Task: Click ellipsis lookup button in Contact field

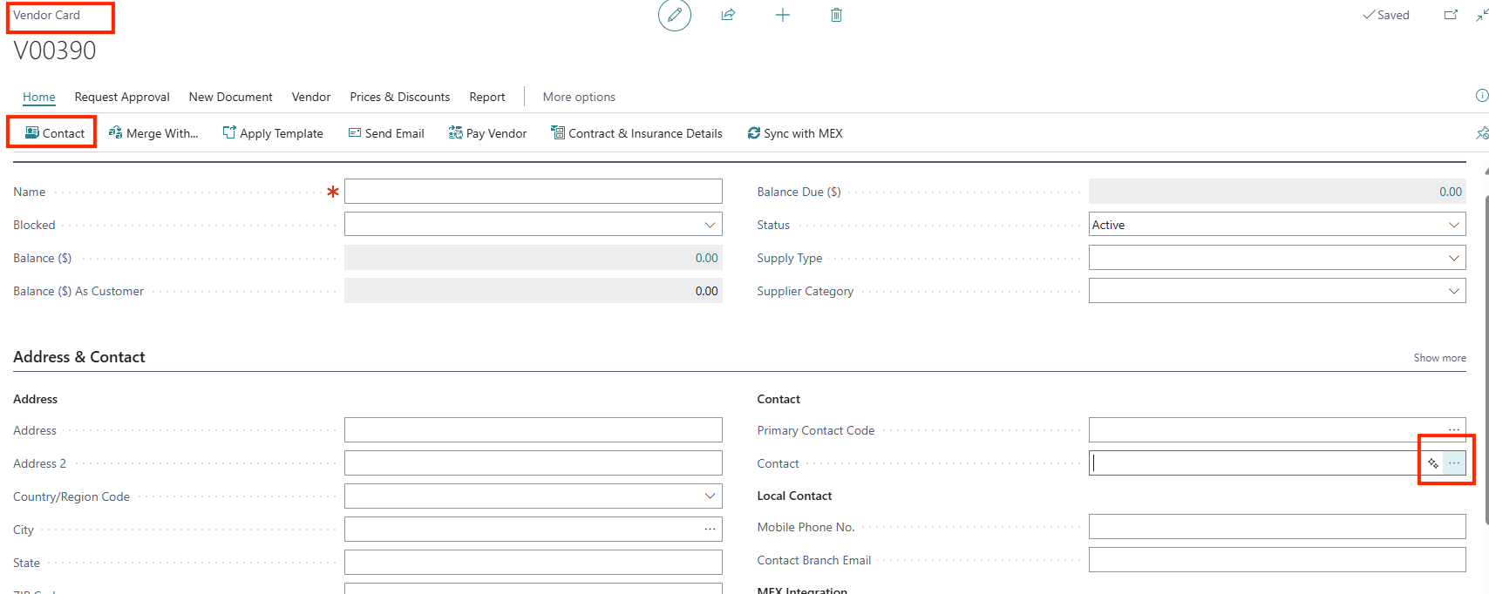Action: pyautogui.click(x=1454, y=463)
